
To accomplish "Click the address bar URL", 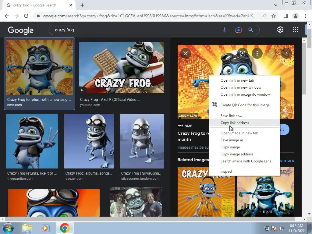I will 150,16.
